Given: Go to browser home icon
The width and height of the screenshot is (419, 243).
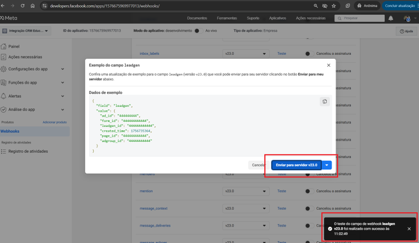Looking at the screenshot, I should click(x=33, y=6).
